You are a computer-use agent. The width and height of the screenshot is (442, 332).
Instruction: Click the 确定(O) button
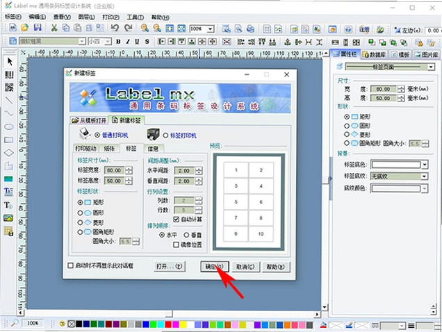tap(215, 267)
